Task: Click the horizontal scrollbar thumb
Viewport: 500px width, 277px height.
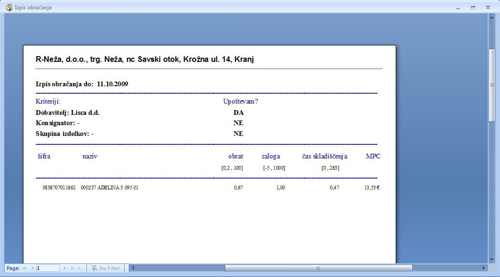Action: tap(318, 268)
